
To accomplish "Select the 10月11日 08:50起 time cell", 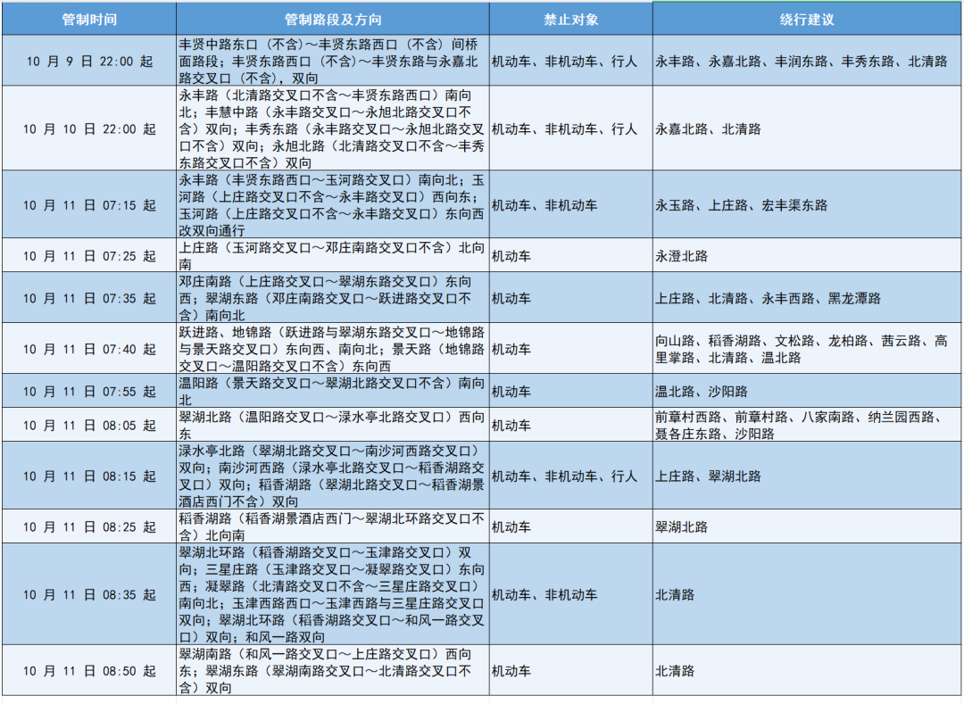I will pos(89,670).
